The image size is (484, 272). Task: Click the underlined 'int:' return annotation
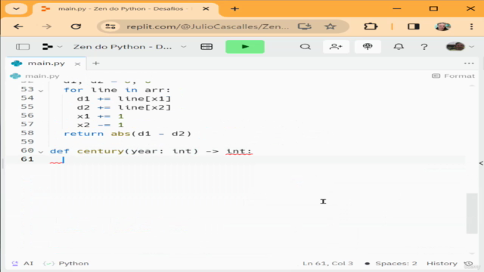[x=239, y=151]
